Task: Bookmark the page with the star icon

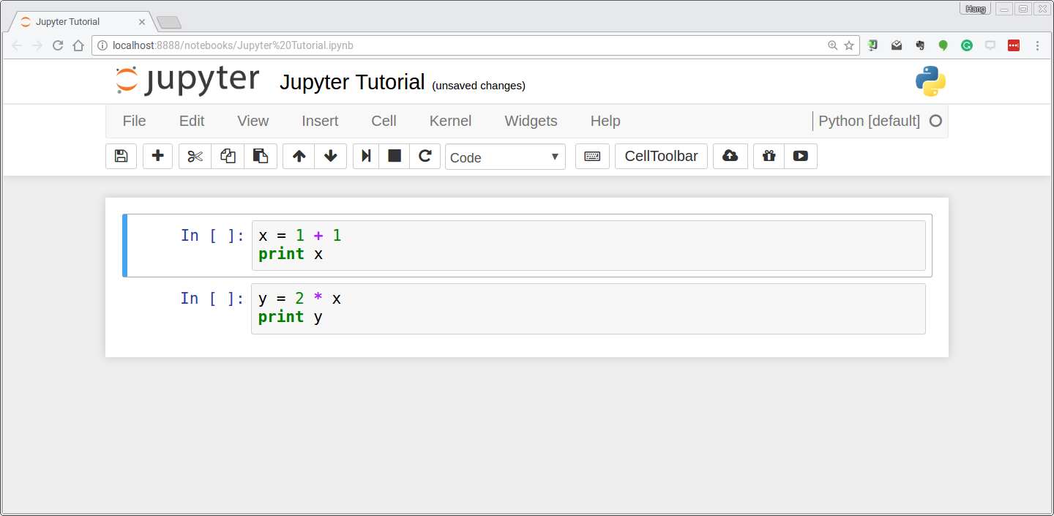Action: tap(849, 45)
